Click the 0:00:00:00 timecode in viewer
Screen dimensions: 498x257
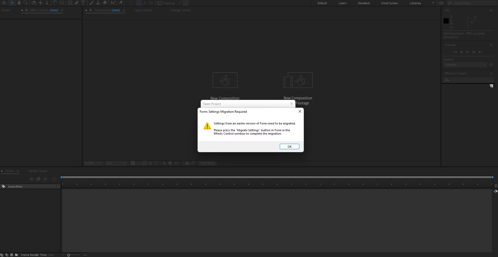pyautogui.click(x=208, y=163)
